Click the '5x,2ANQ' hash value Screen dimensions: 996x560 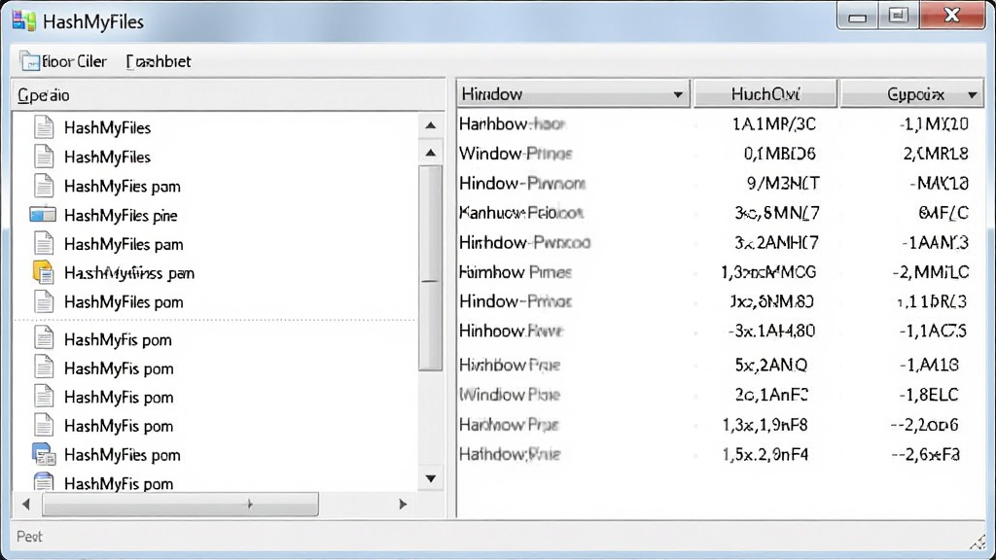click(x=771, y=366)
